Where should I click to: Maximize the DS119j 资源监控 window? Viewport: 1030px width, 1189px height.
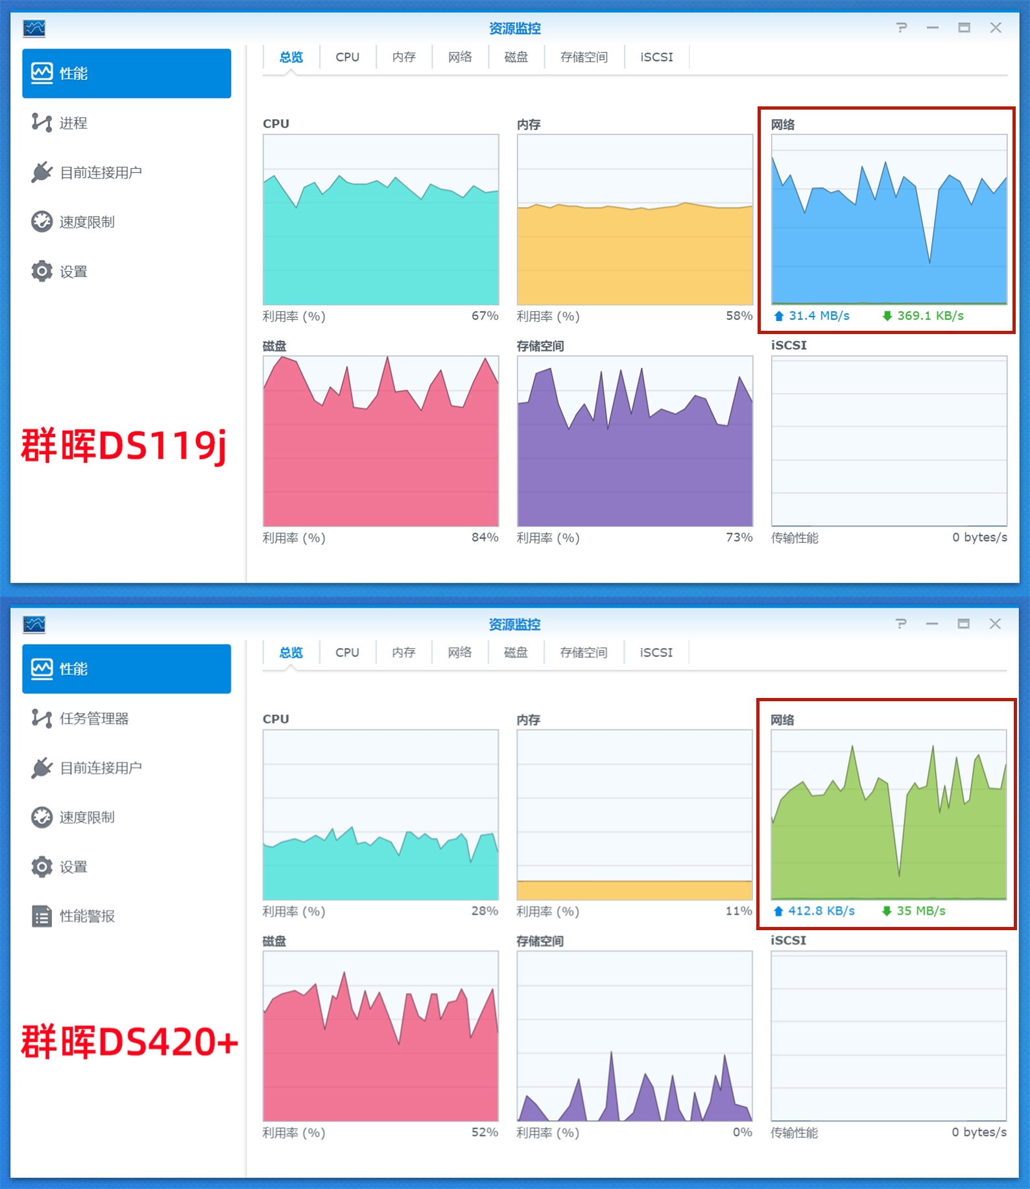(964, 28)
